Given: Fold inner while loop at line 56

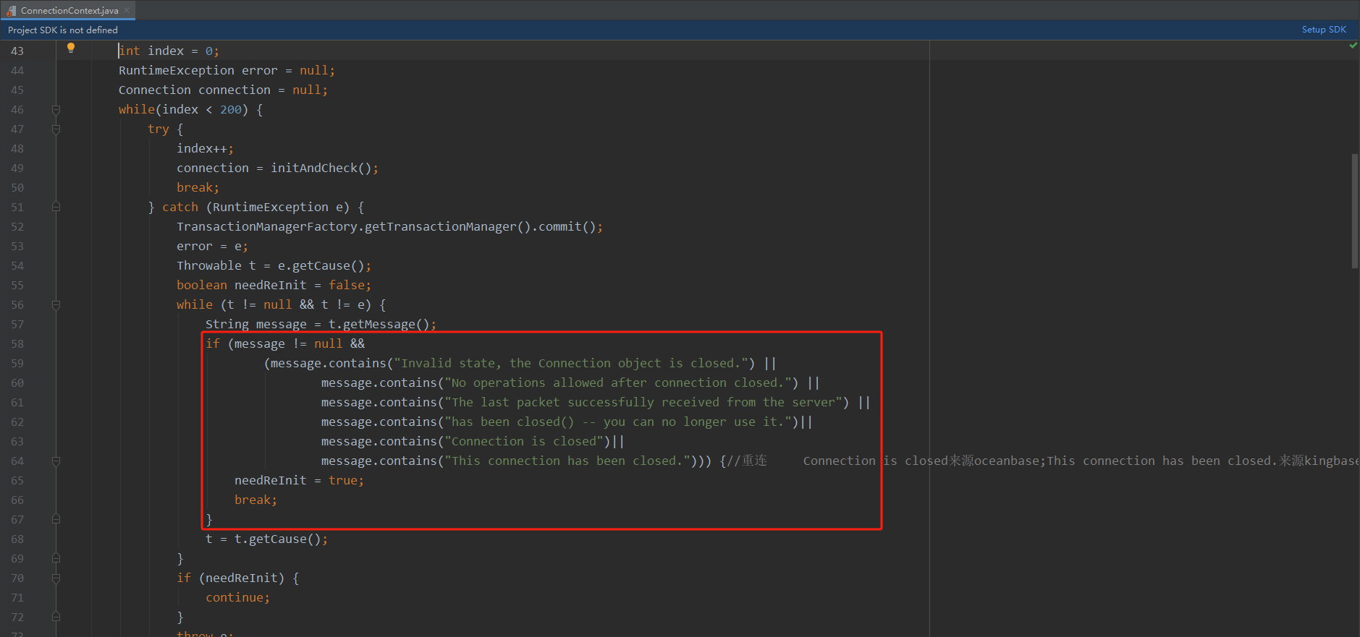Looking at the screenshot, I should [x=56, y=305].
